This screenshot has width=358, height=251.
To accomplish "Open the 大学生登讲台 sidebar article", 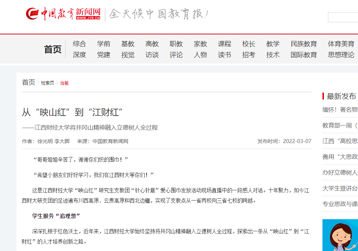I will coord(340,188).
